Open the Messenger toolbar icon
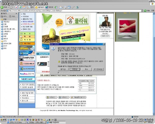The height and width of the screenshot is (124, 155). coord(77,7)
